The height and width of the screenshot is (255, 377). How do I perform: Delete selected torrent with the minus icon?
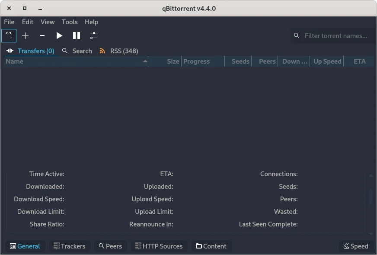click(42, 36)
